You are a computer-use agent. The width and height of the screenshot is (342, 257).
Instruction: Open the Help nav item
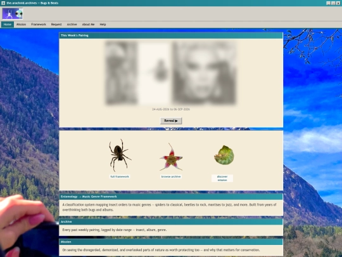click(x=103, y=24)
